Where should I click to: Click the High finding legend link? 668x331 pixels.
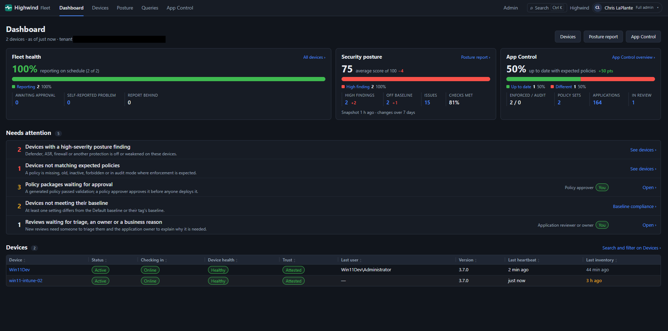pos(358,87)
